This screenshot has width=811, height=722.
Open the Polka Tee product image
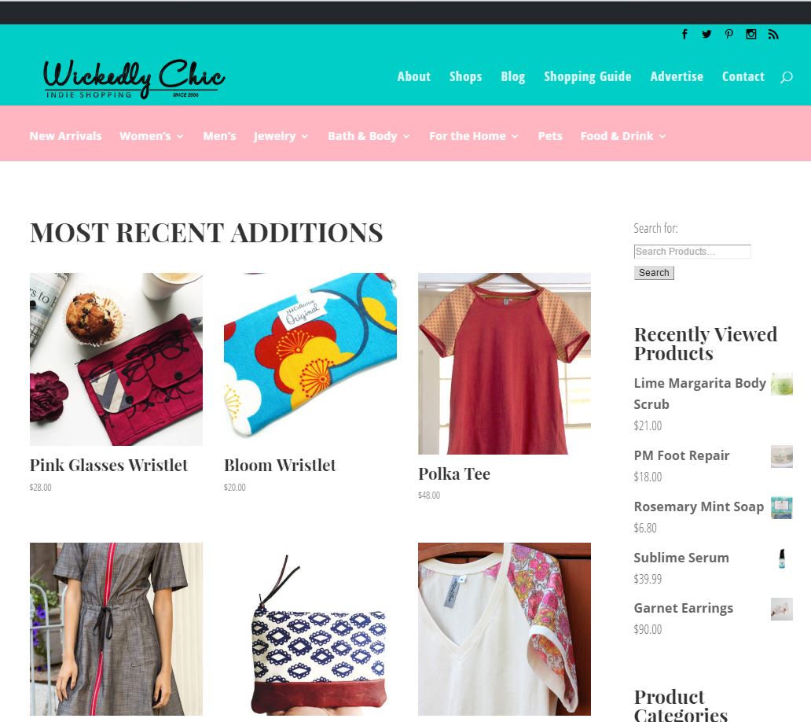tap(505, 364)
